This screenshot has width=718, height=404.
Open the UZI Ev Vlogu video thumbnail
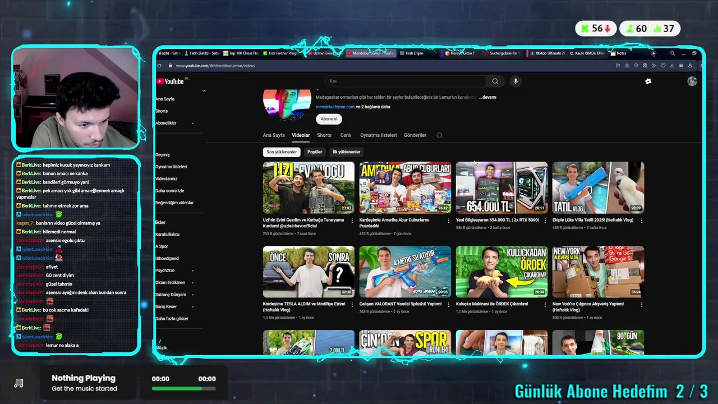click(309, 187)
